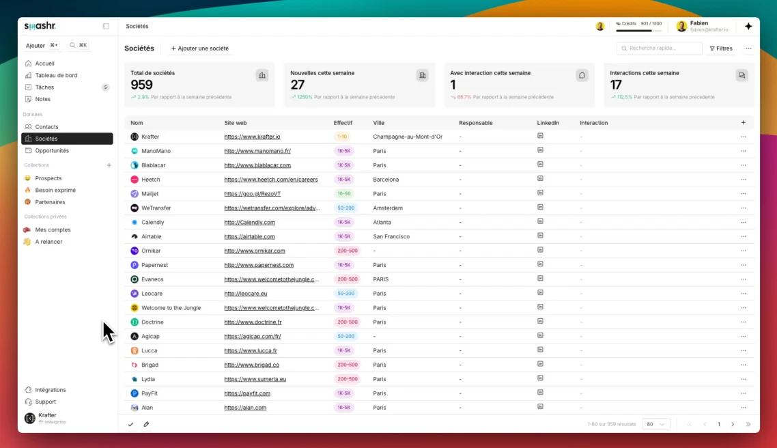The height and width of the screenshot is (448, 777).
Task: Click Welcome to the Jungle company name
Action: coord(171,308)
